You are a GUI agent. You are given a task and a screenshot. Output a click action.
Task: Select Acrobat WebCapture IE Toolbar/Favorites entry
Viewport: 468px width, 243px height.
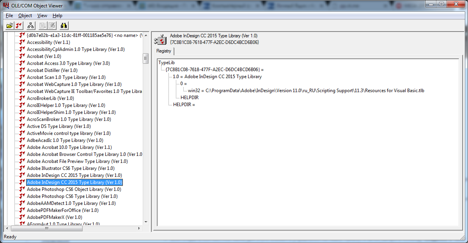click(84, 91)
